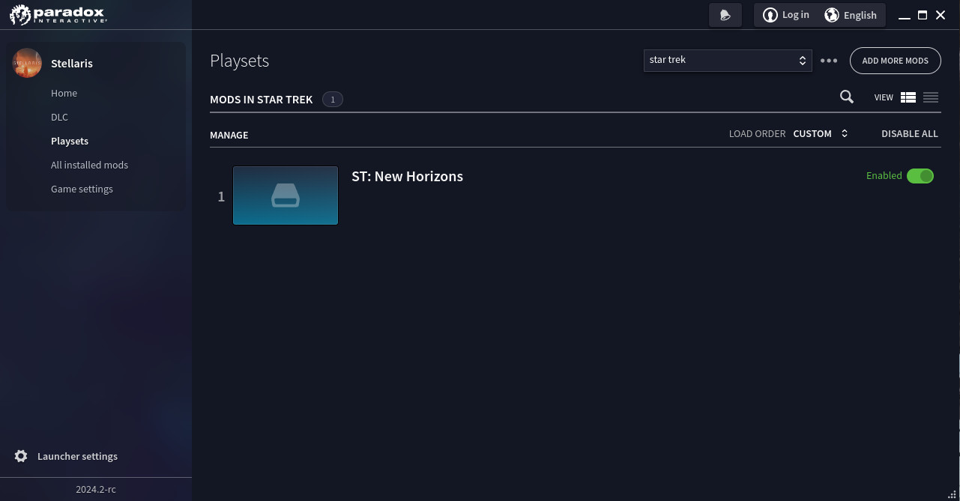Image resolution: width=960 pixels, height=501 pixels.
Task: Click the Paradox Interactive logo
Action: pyautogui.click(x=58, y=15)
